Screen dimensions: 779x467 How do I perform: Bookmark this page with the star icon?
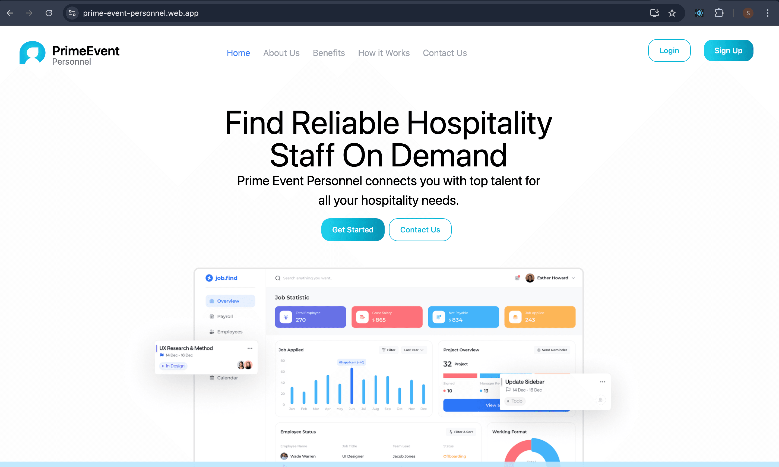tap(672, 13)
